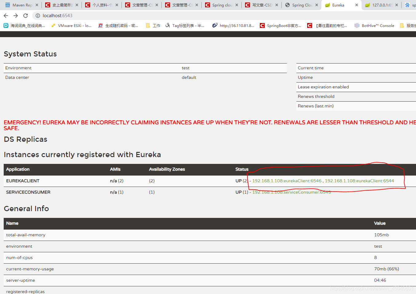Click the 127.0.0.1 tab leaf favicon
Viewport: 416px width, 294px height.
pyautogui.click(x=367, y=5)
